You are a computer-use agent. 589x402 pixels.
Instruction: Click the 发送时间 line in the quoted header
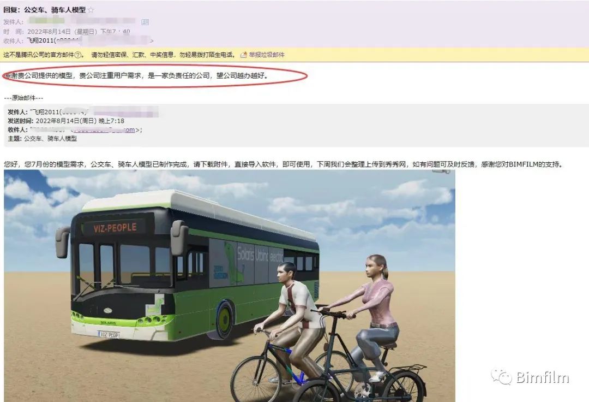66,121
